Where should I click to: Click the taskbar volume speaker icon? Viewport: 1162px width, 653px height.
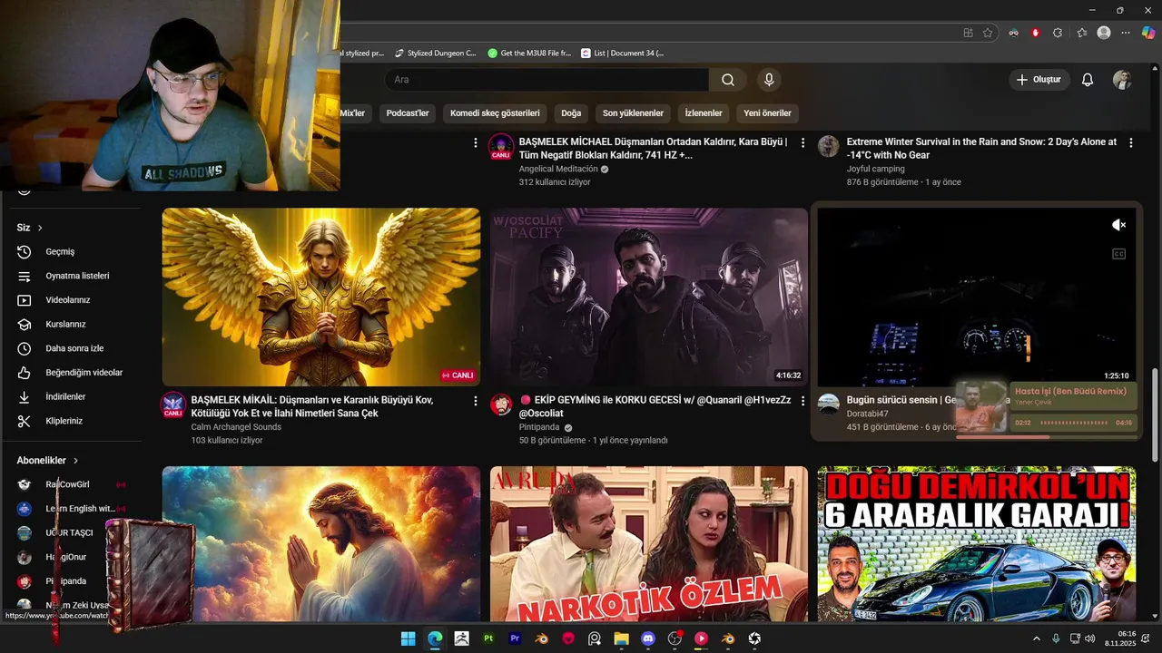[1089, 638]
